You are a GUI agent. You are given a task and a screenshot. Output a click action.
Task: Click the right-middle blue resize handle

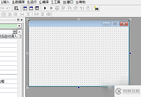[130, 53]
